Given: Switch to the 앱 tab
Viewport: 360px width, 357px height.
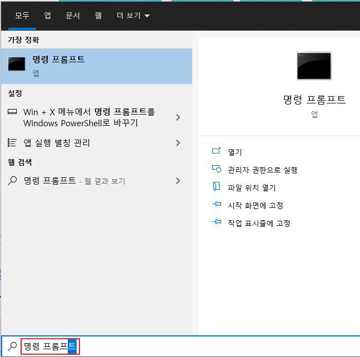Looking at the screenshot, I should click(48, 16).
